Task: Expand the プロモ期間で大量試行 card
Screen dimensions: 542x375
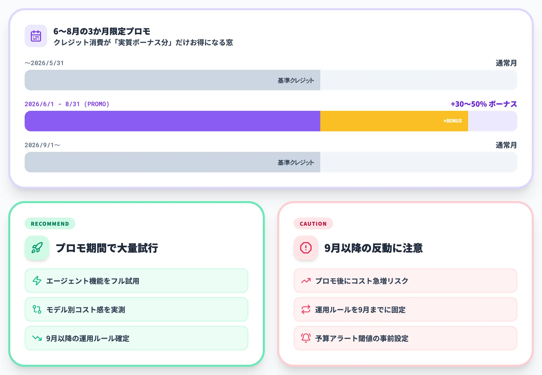Action: point(108,248)
